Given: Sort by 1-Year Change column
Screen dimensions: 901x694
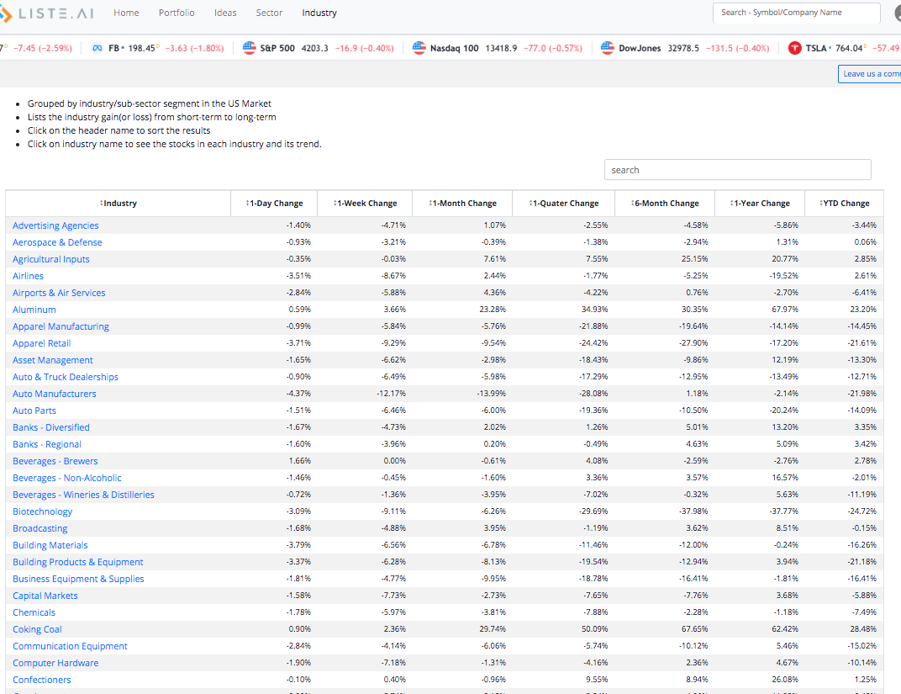Looking at the screenshot, I should (x=760, y=203).
